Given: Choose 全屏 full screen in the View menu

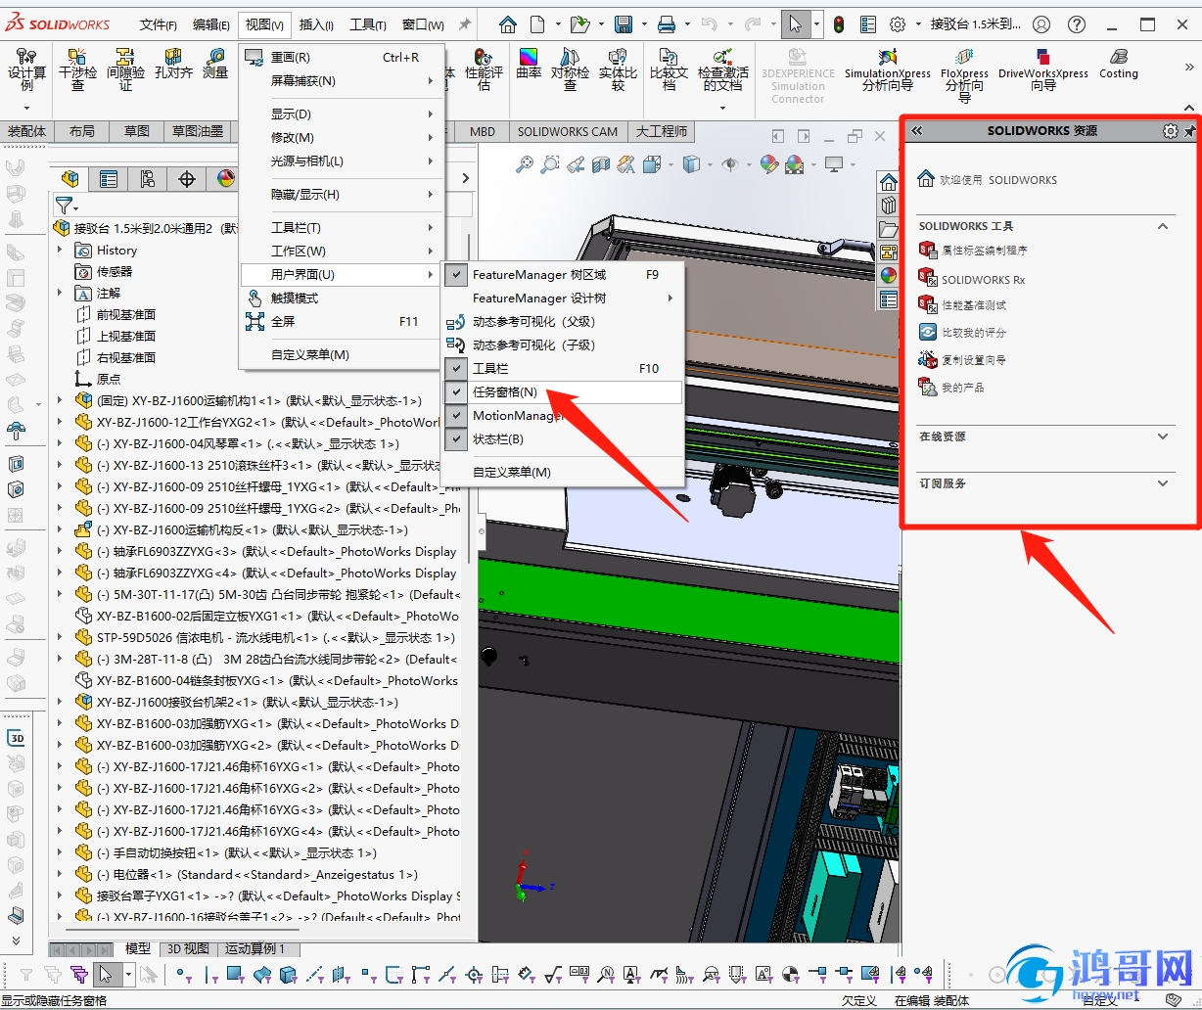Looking at the screenshot, I should click(x=342, y=321).
